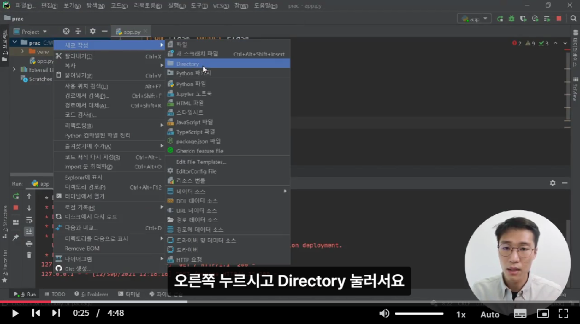Pick HTML 파일 from the submenu

[x=227, y=103]
